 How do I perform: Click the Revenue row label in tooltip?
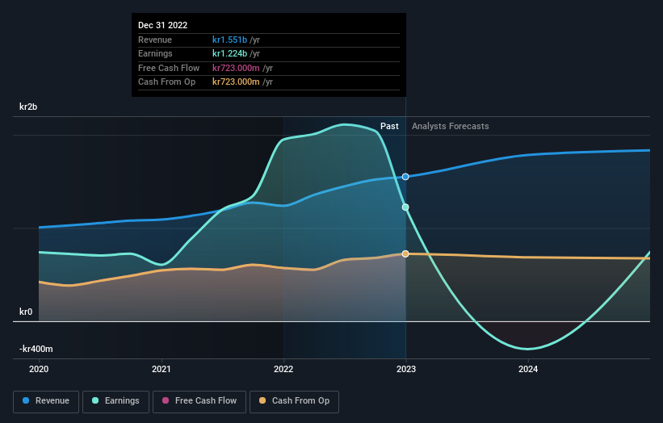pos(155,40)
